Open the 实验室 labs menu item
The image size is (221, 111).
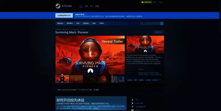(101, 23)
